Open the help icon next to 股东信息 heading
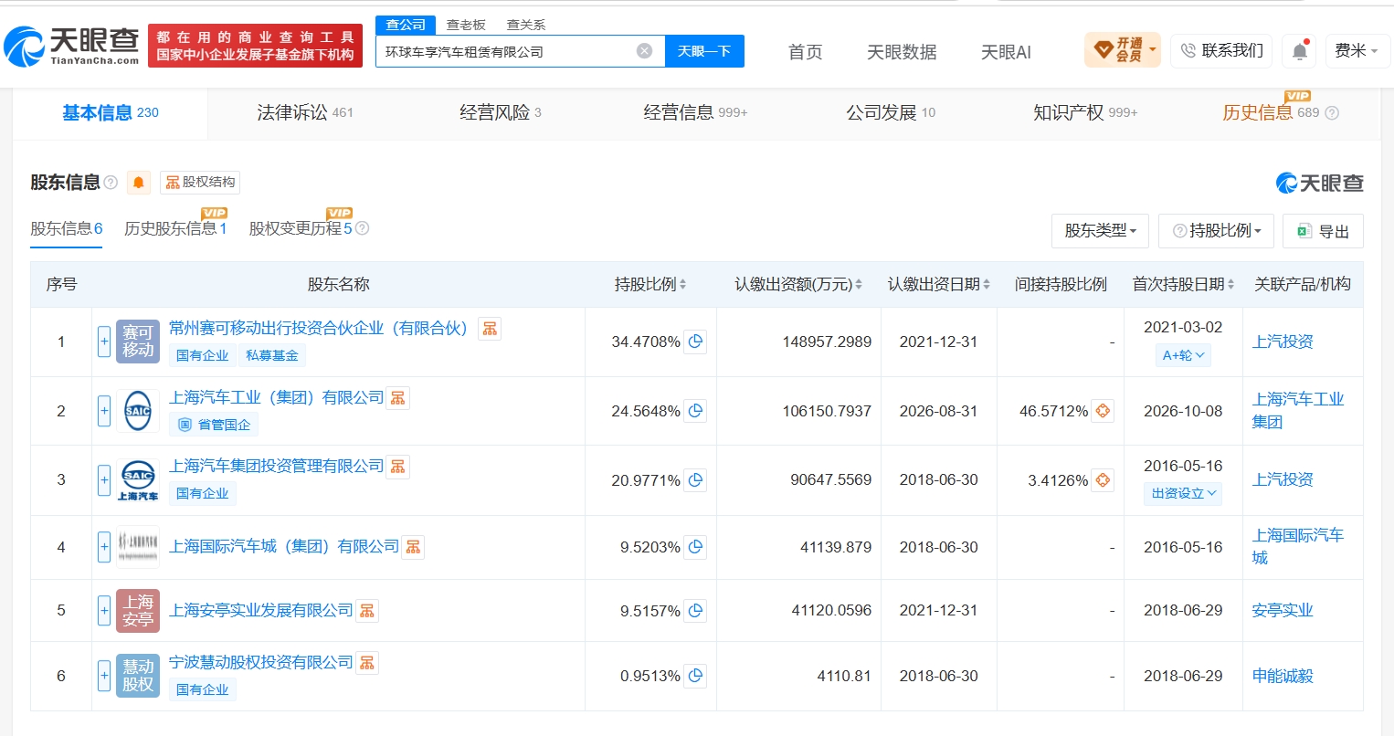Image resolution: width=1394 pixels, height=736 pixels. pos(111,183)
